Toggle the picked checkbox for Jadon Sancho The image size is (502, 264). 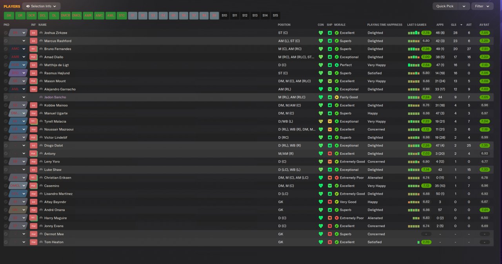click(x=6, y=97)
